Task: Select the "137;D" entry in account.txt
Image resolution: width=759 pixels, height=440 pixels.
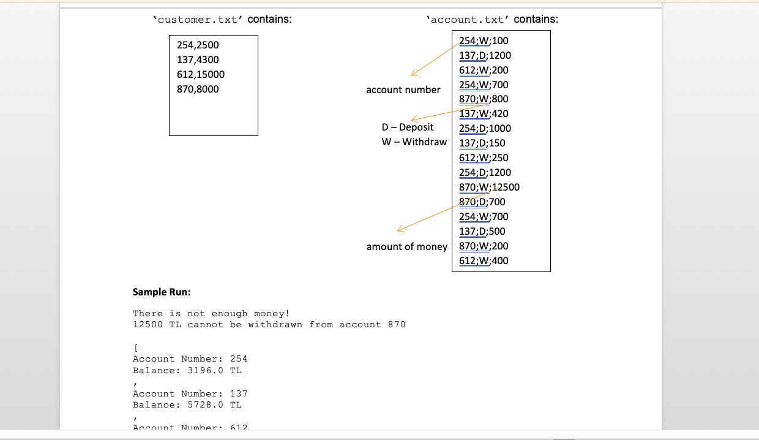Action: (x=471, y=55)
